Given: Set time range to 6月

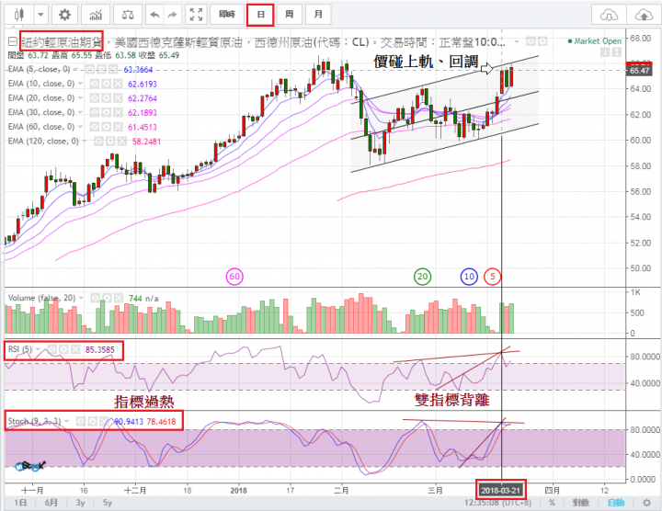Looking at the screenshot, I should [x=51, y=503].
